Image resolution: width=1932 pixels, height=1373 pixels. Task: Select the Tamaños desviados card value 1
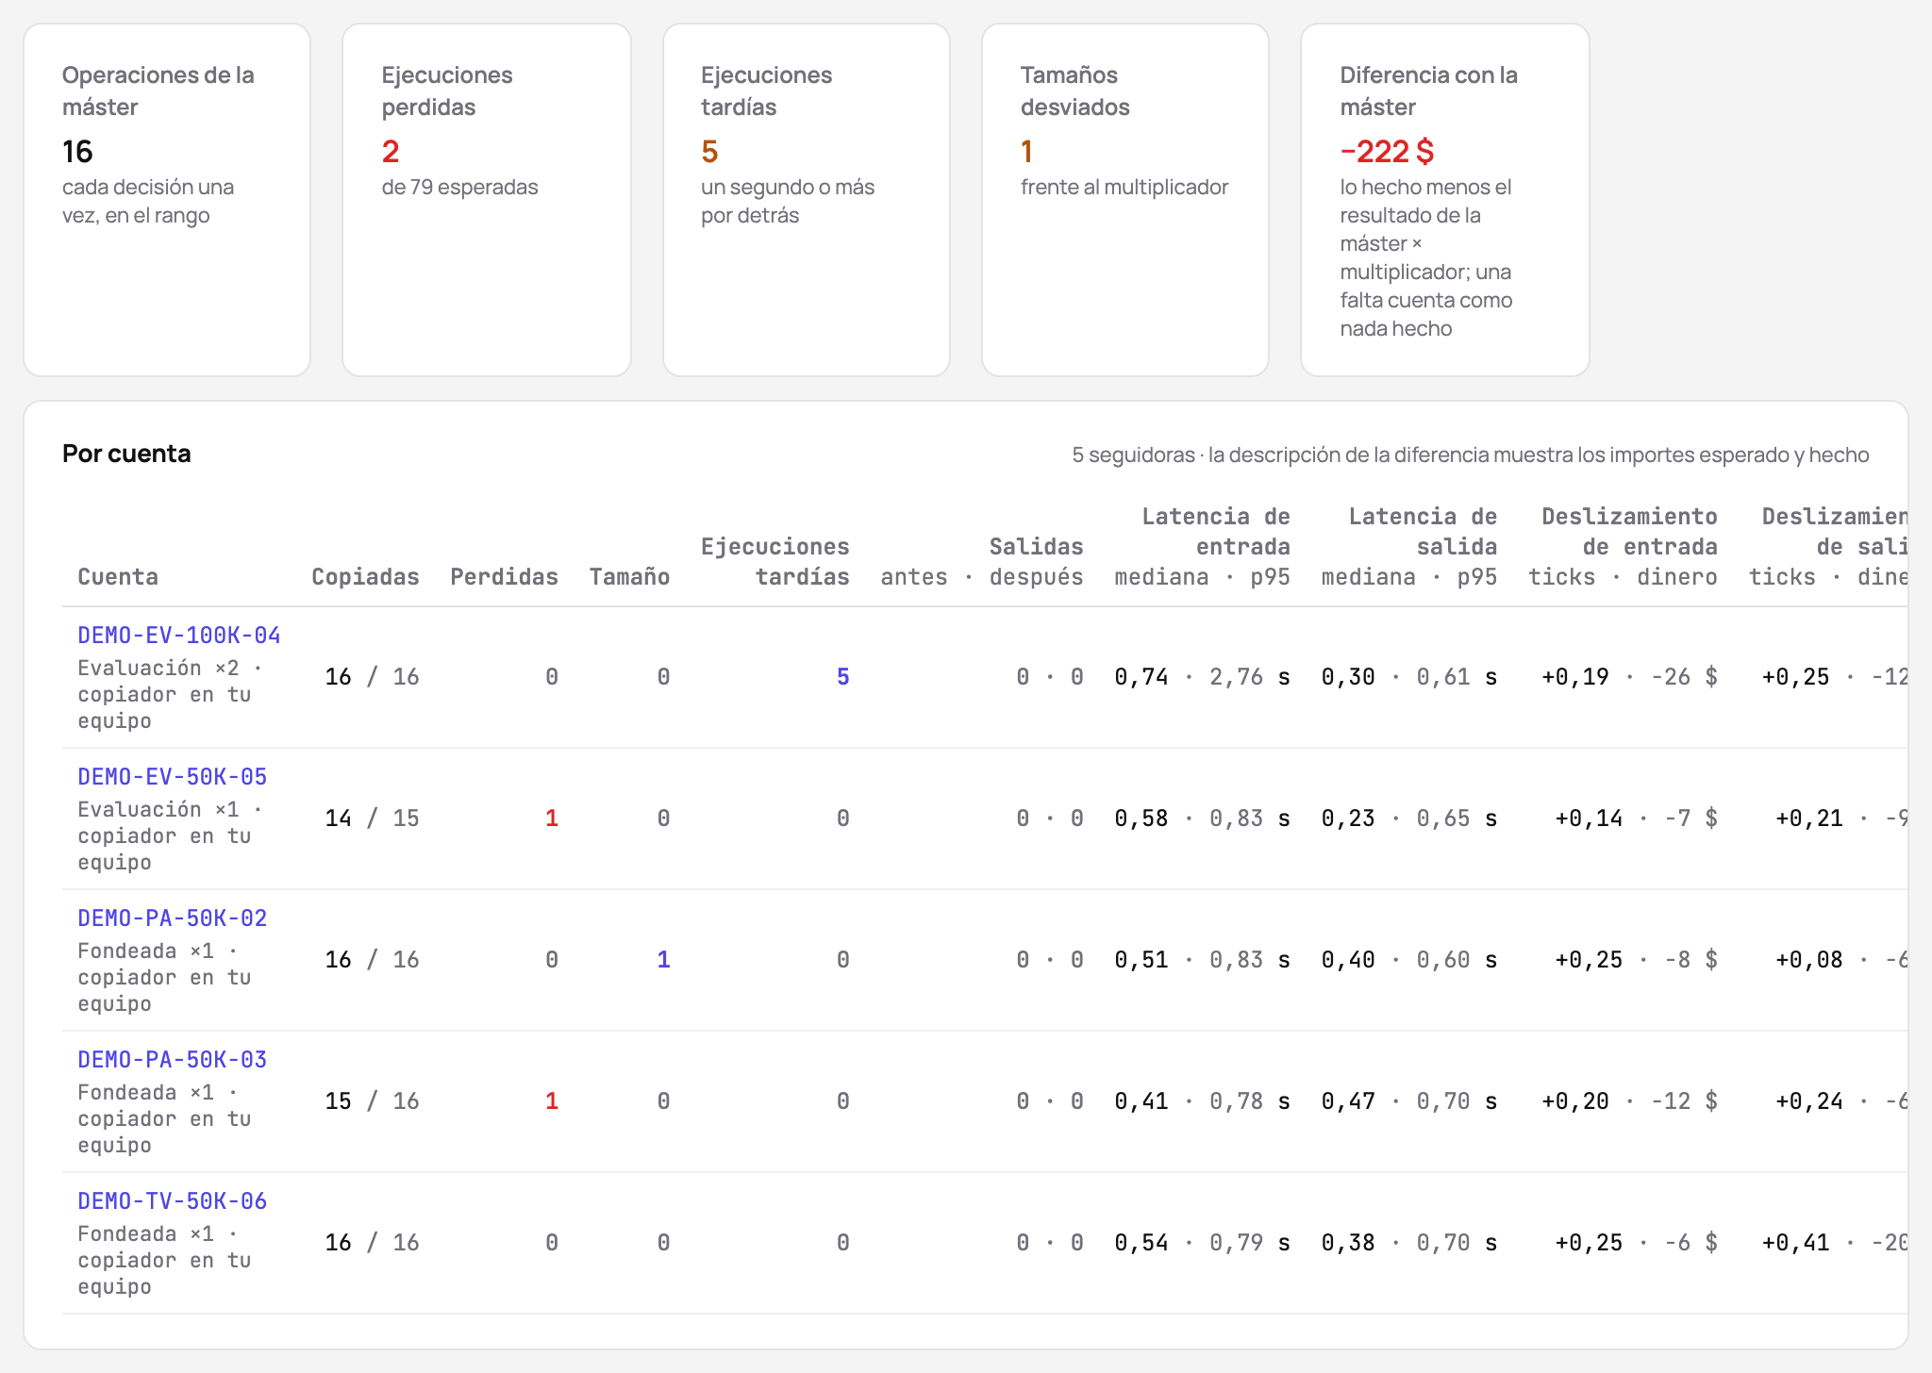coord(1026,152)
